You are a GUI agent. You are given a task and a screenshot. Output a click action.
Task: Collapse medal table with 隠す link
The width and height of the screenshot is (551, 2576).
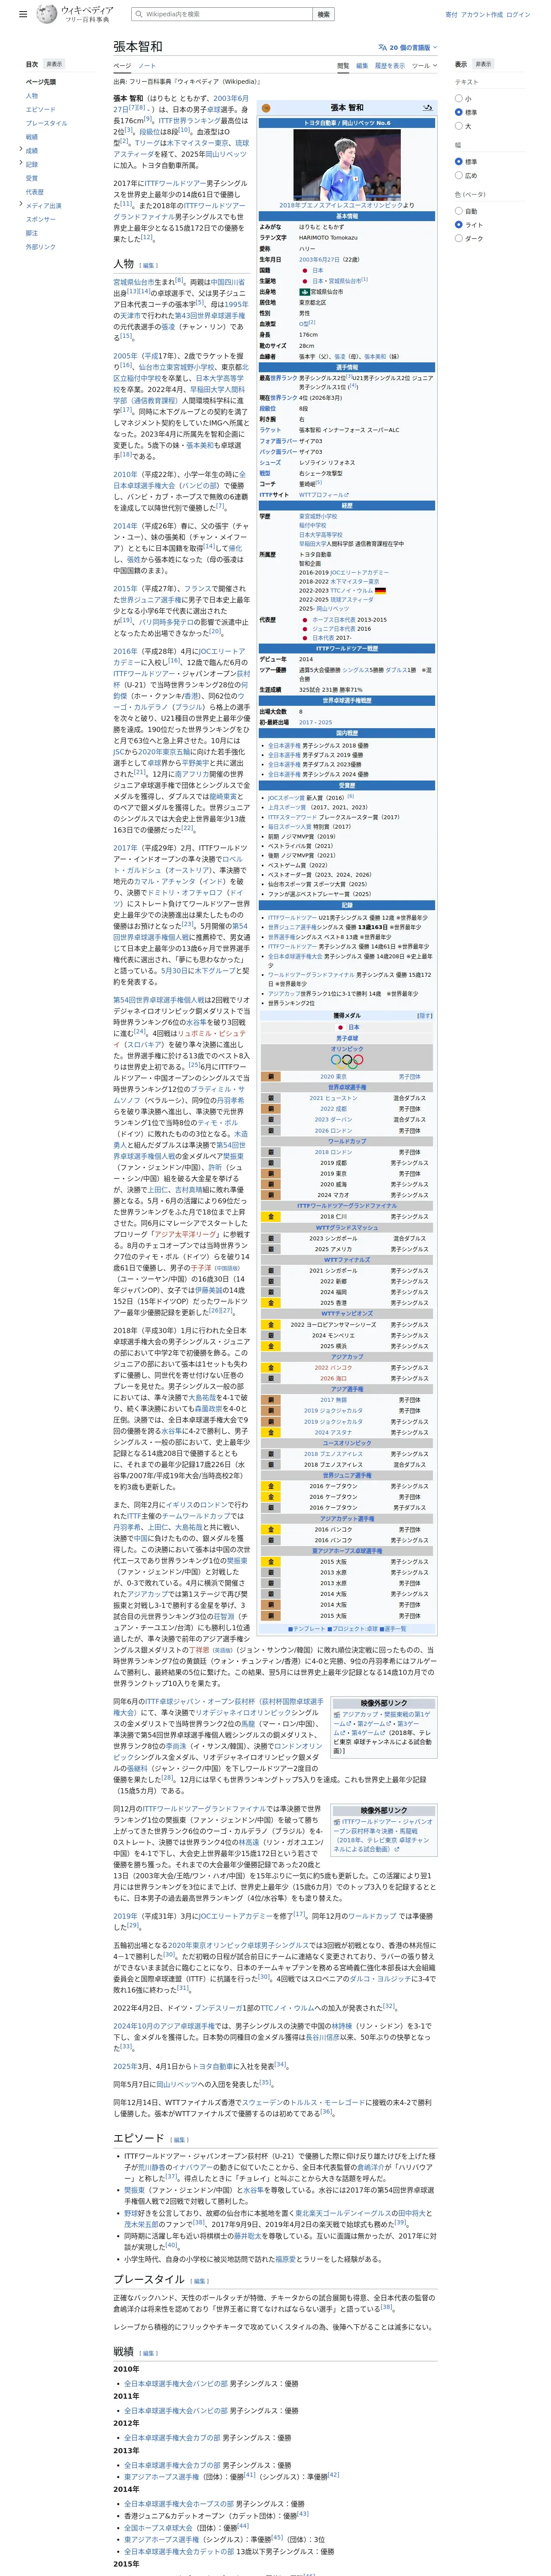tap(424, 1015)
